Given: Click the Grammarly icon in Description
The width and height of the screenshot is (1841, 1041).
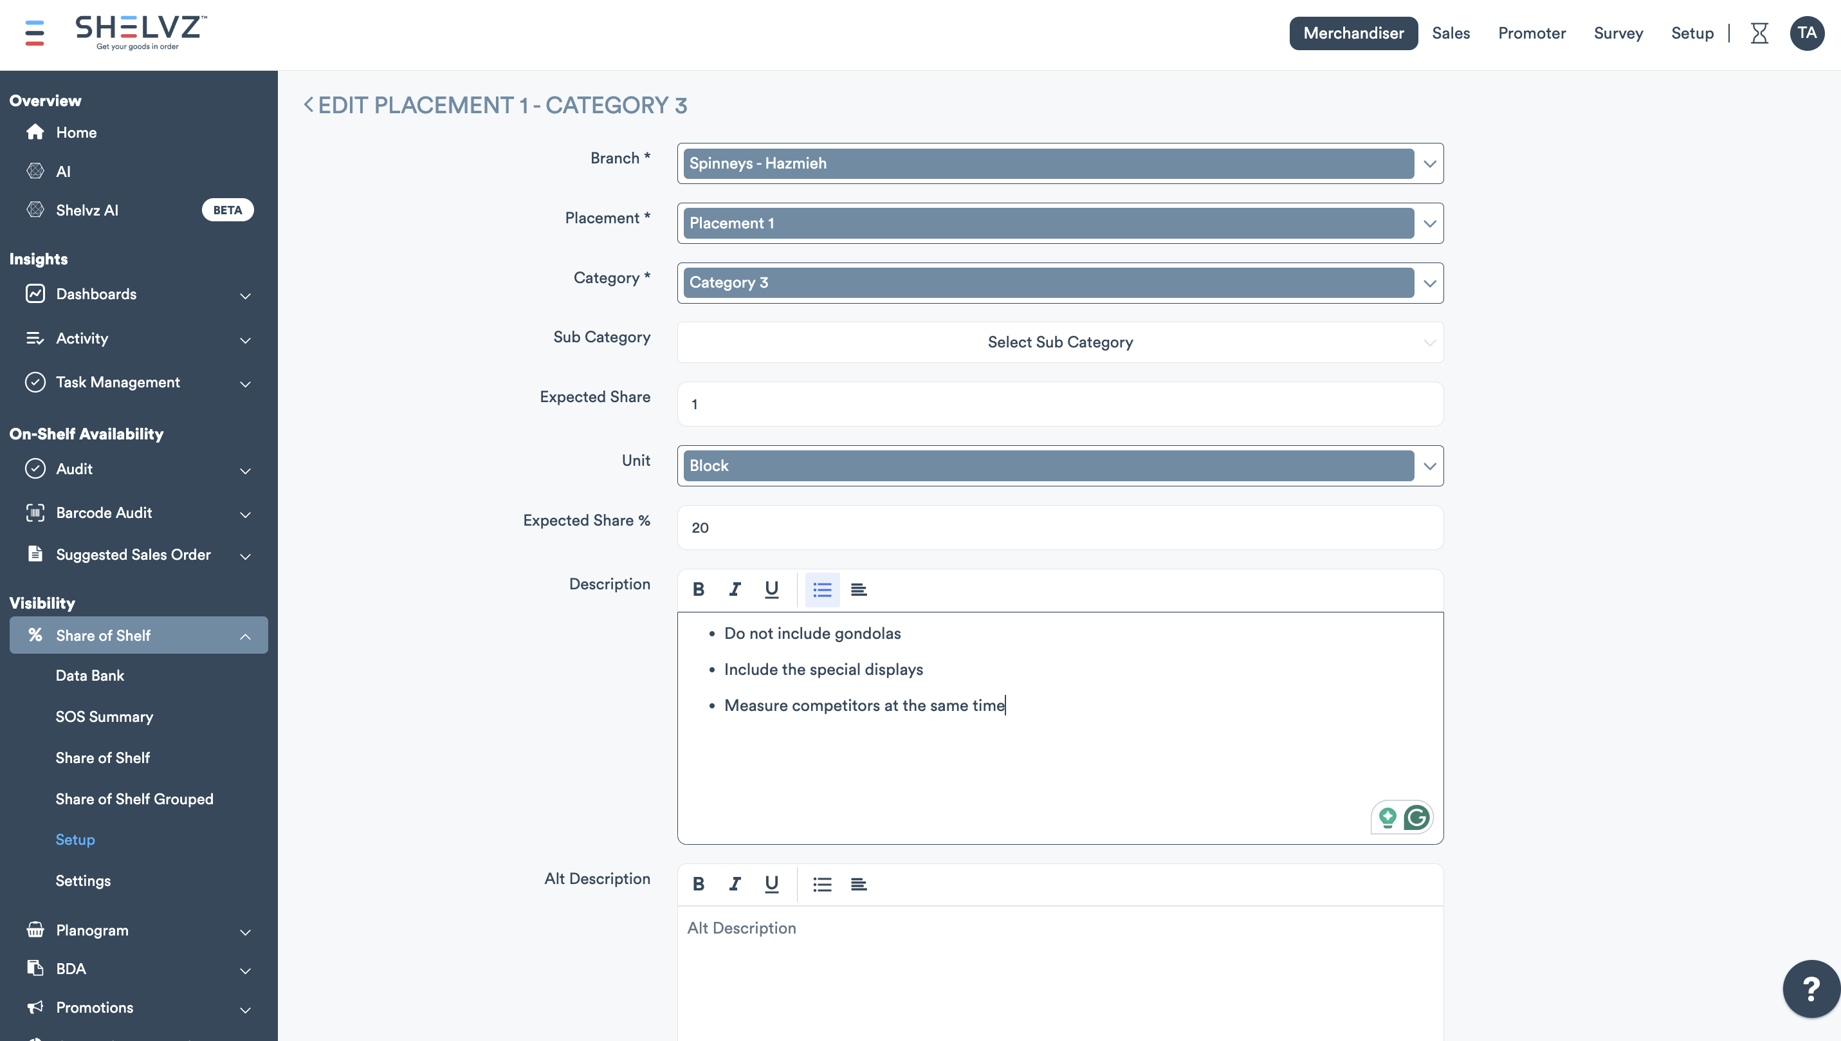Looking at the screenshot, I should point(1416,817).
